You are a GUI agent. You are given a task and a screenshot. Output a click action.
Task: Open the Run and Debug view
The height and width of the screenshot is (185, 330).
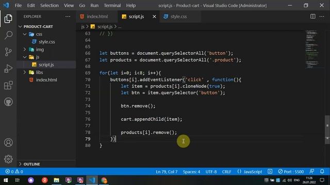tap(8, 68)
